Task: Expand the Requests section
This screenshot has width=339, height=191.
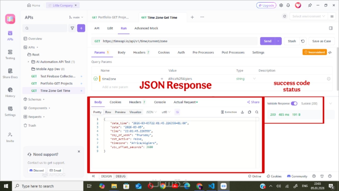Action: click(44, 117)
